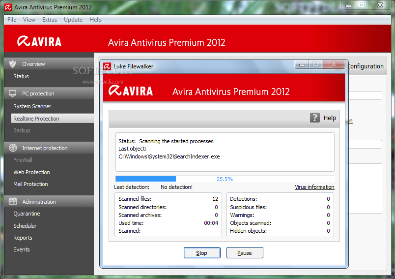Click the Avira umbrella icon in main title bar
Viewport: 395px width, 279px height.
click(x=8, y=7)
